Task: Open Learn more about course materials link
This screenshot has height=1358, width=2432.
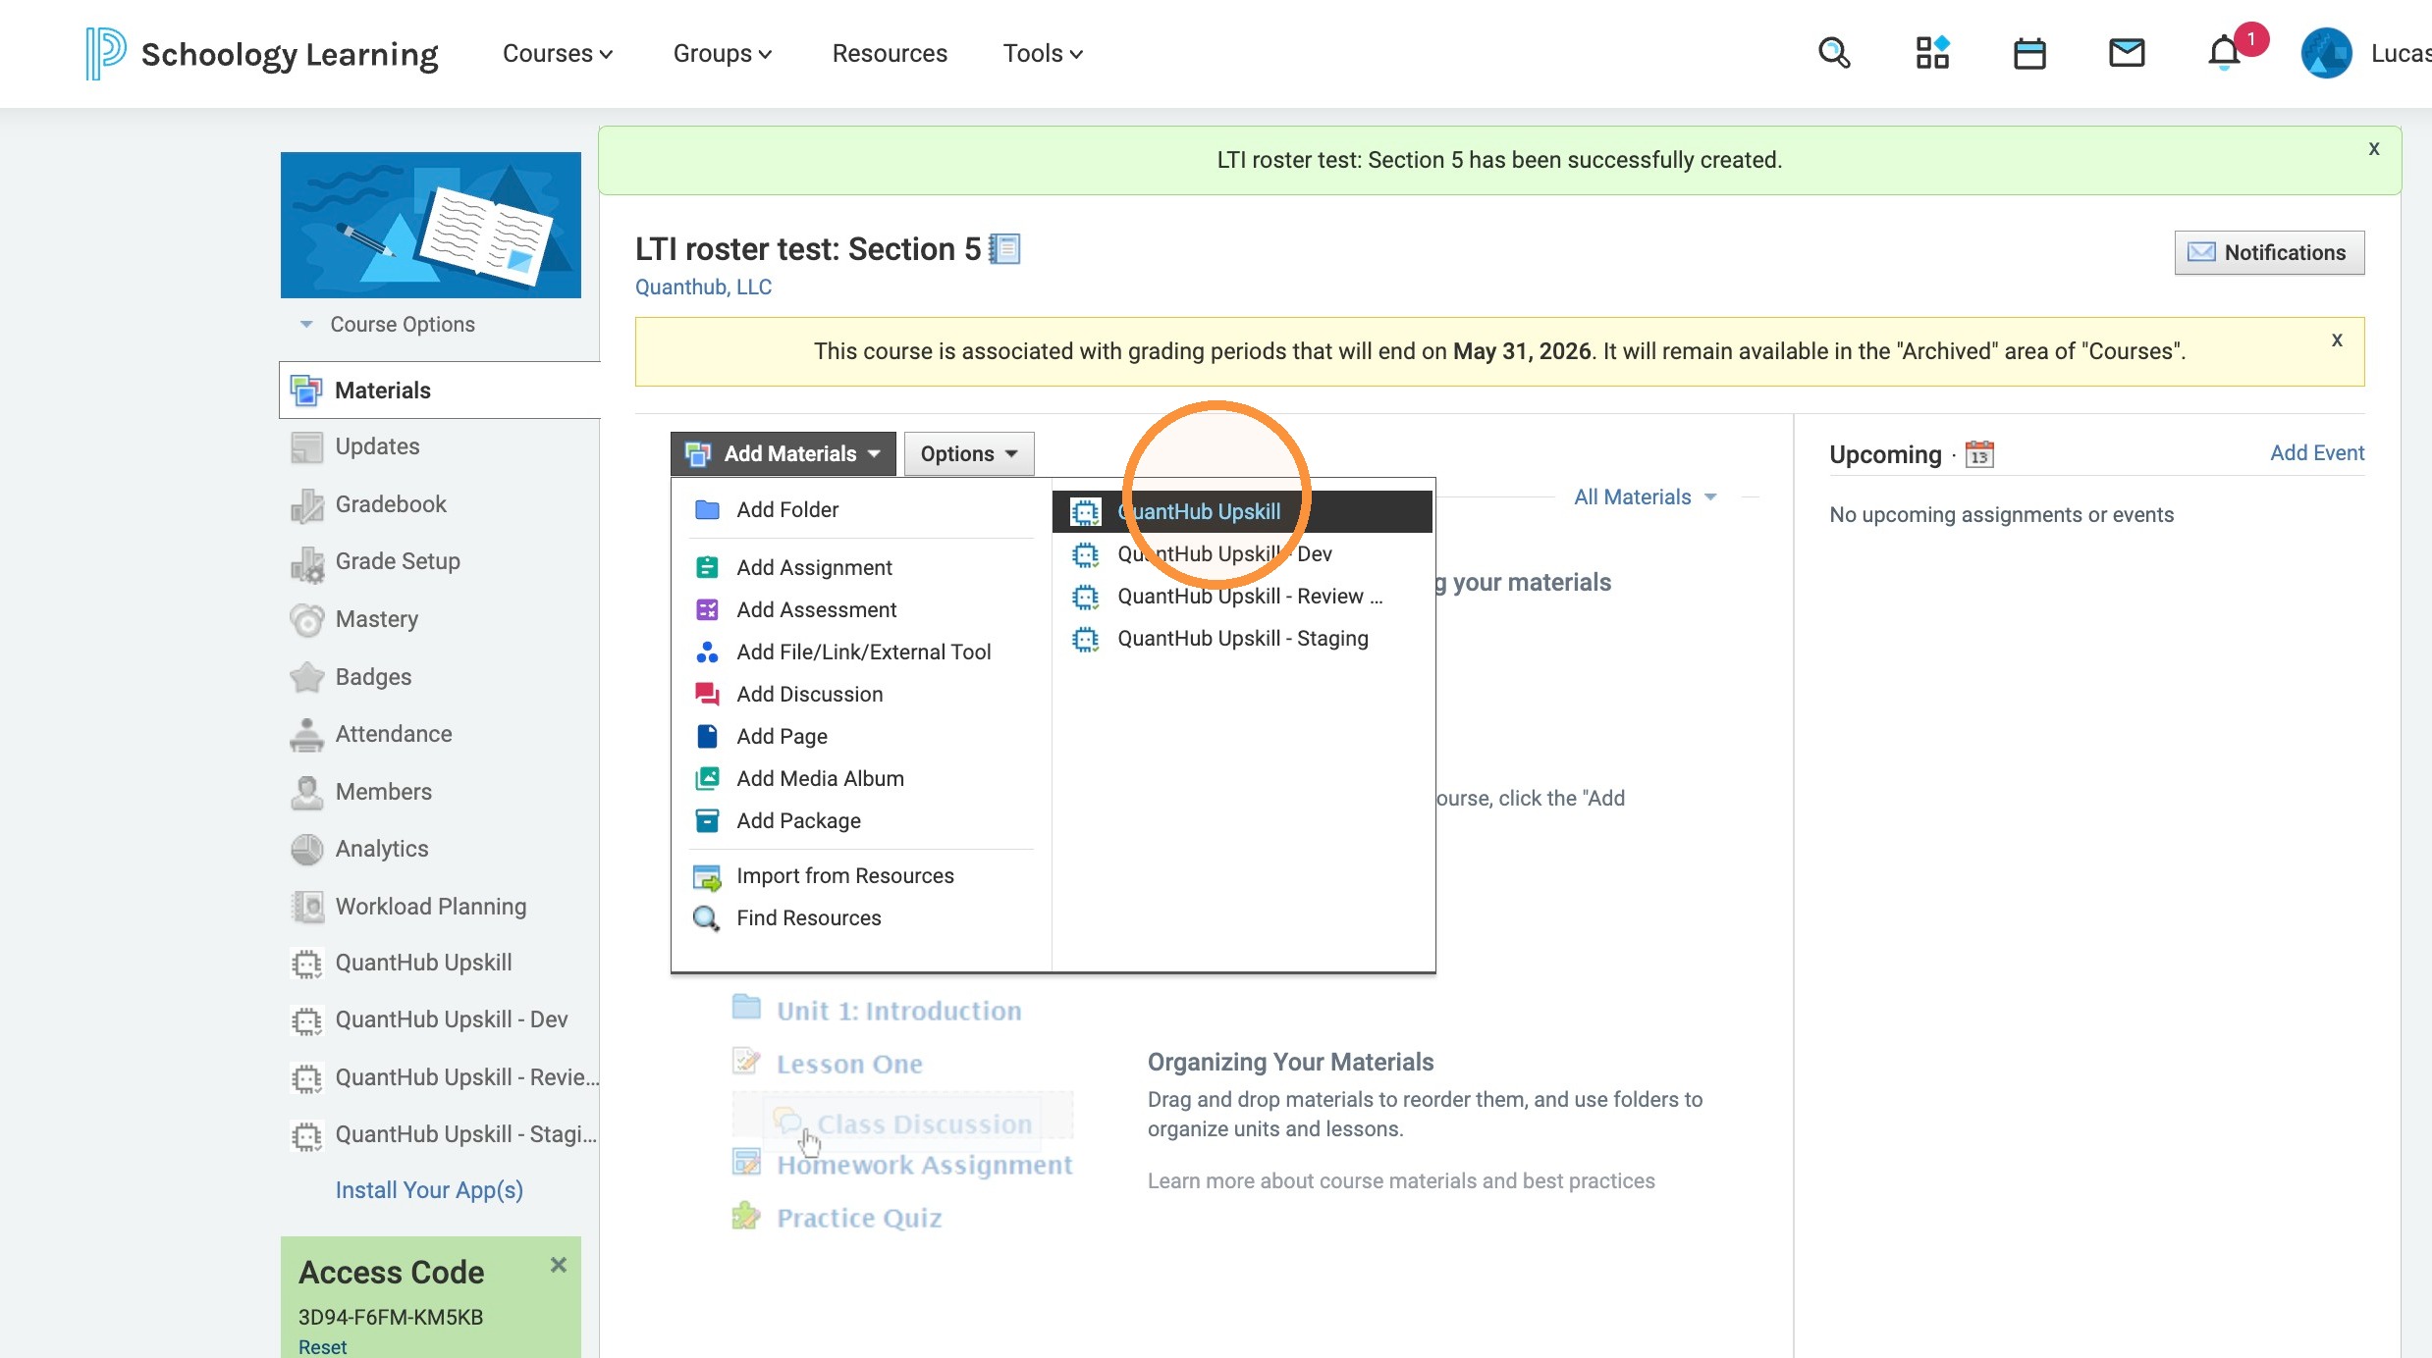Action: tap(1401, 1180)
